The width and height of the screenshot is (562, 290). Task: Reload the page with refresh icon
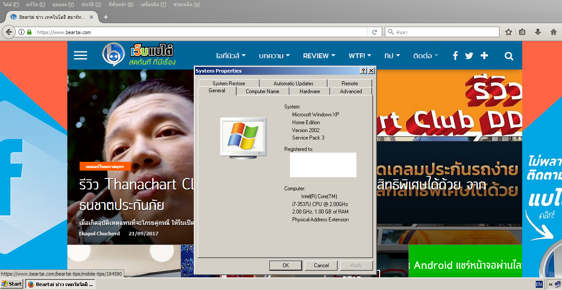[375, 32]
